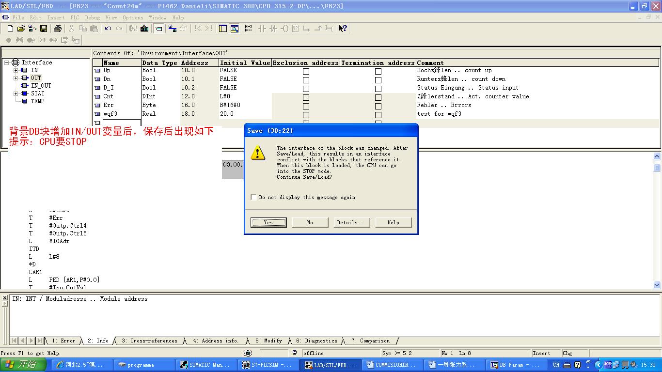662x372 pixels.
Task: Click the Open folder toolbar icon
Action: click(x=21, y=29)
